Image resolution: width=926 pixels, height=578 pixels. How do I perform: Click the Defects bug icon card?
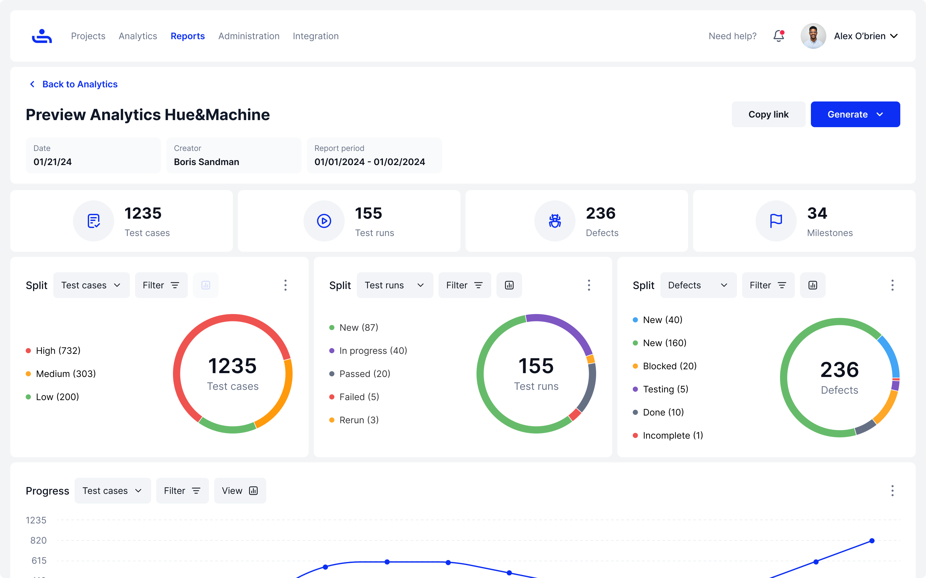[x=554, y=221]
